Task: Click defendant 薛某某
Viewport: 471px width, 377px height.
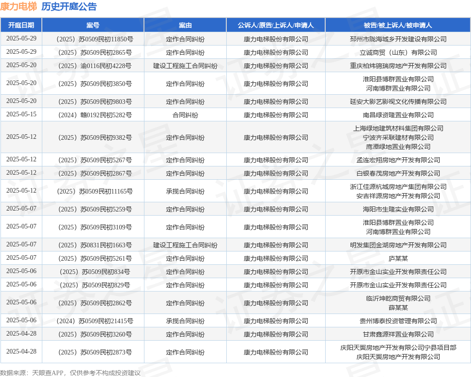Action: point(398,308)
